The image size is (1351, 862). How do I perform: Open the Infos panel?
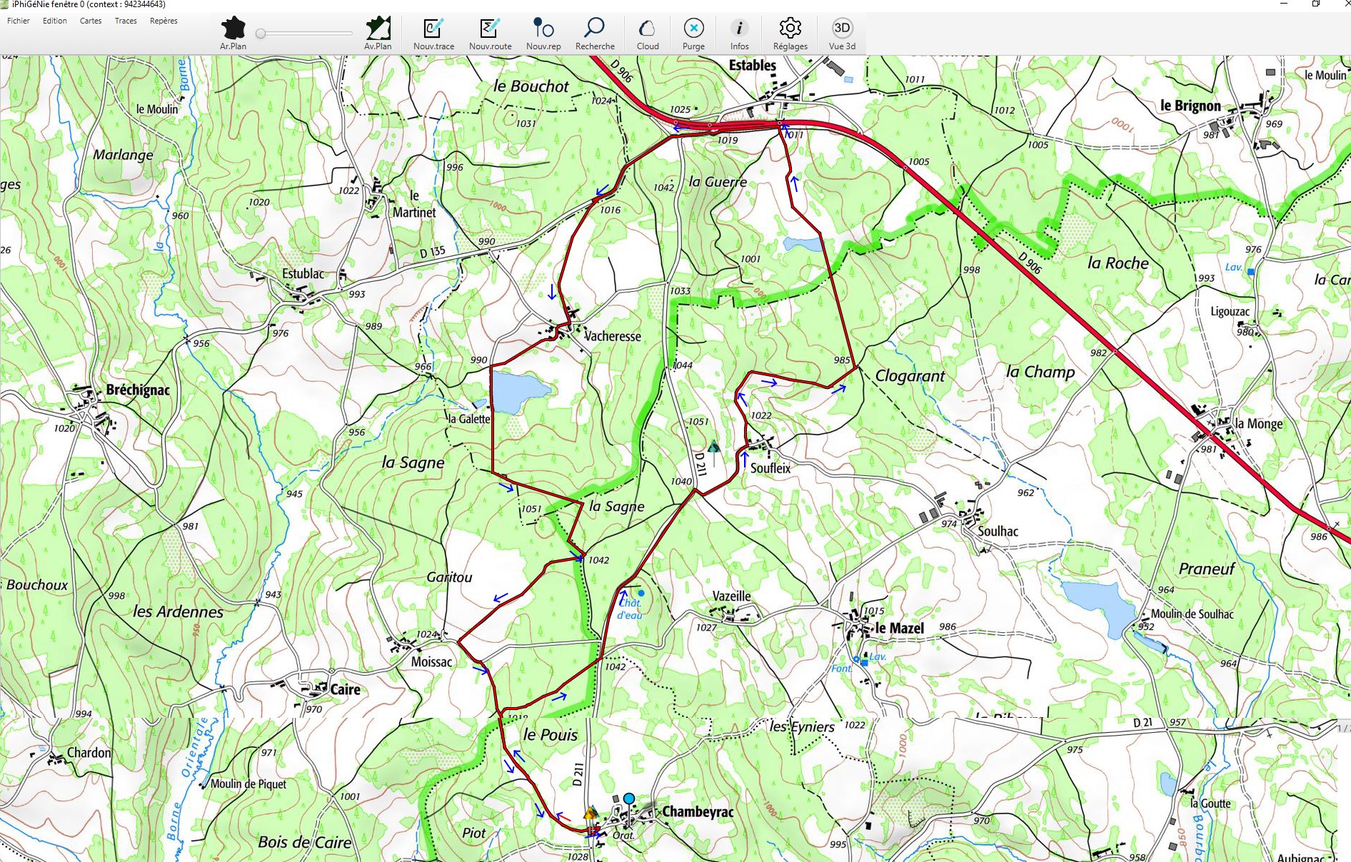pos(739,29)
